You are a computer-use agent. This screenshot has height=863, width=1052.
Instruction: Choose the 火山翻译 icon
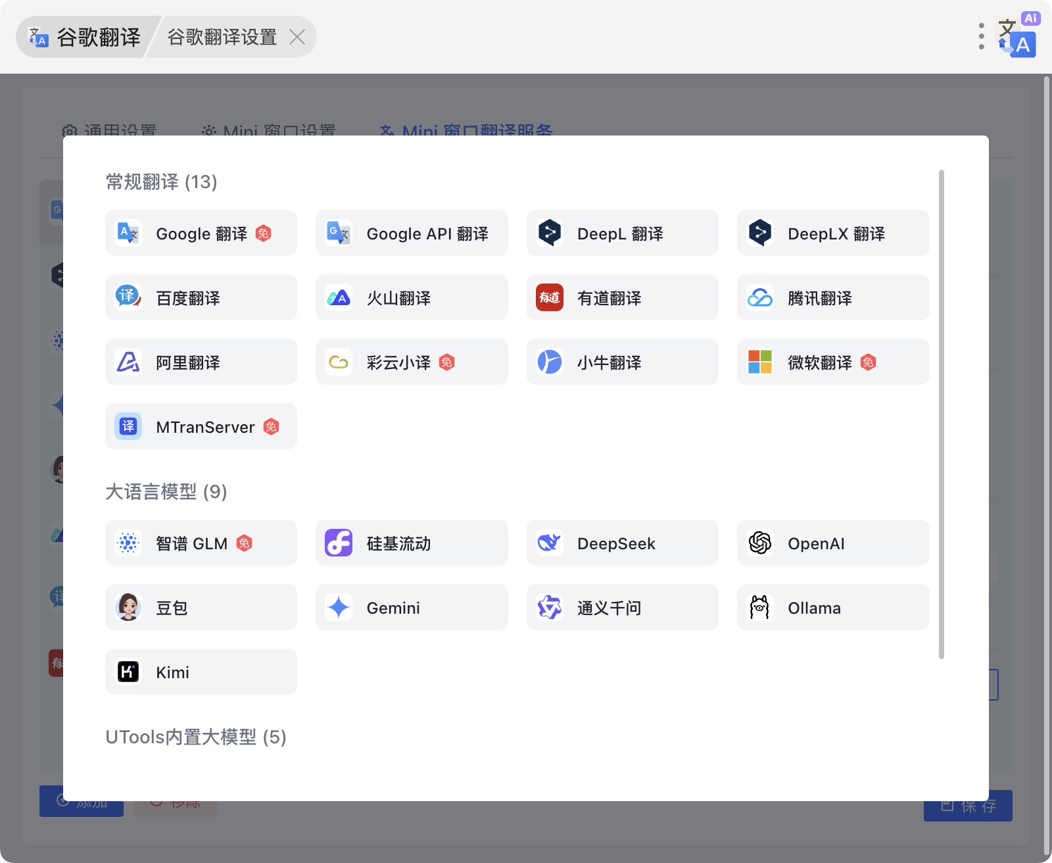339,297
